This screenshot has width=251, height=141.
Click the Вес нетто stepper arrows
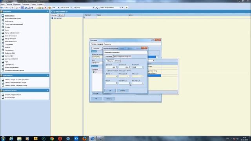(130, 83)
